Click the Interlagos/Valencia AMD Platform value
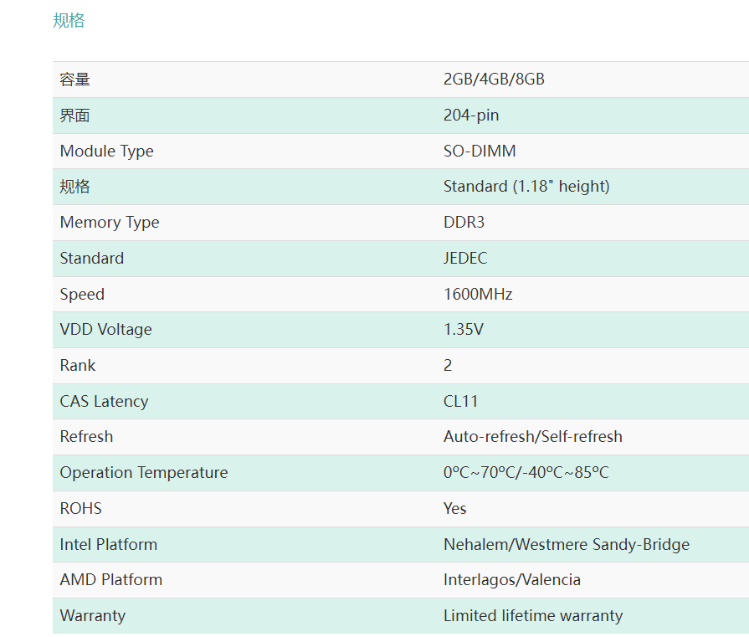The height and width of the screenshot is (637, 749). pos(512,579)
